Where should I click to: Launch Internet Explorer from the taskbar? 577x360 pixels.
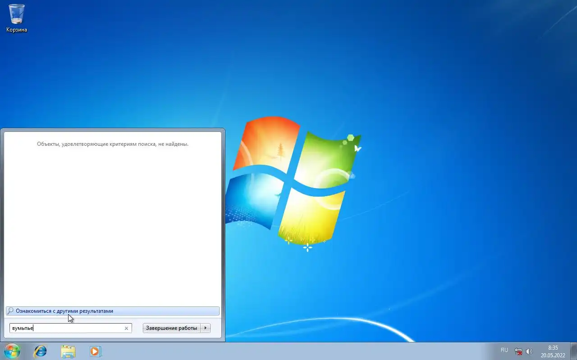tap(40, 351)
